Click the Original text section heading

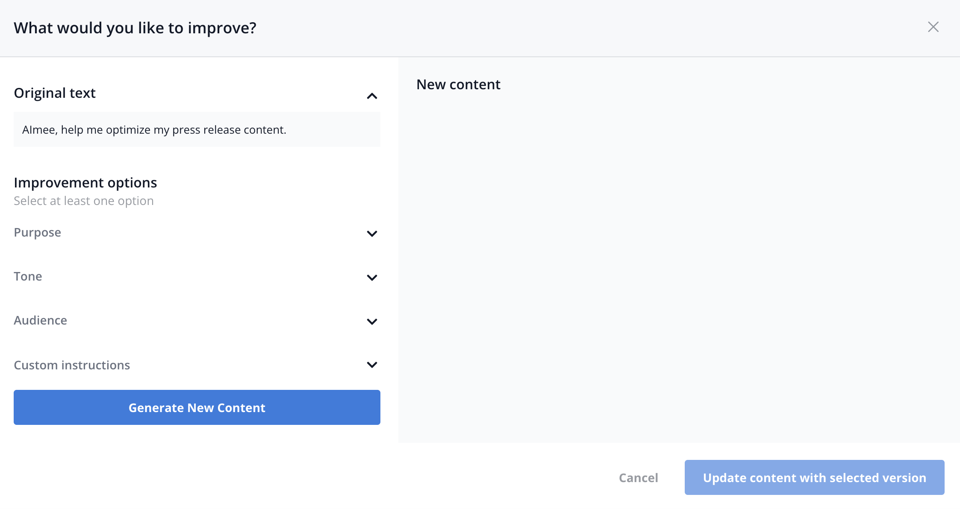click(x=55, y=93)
